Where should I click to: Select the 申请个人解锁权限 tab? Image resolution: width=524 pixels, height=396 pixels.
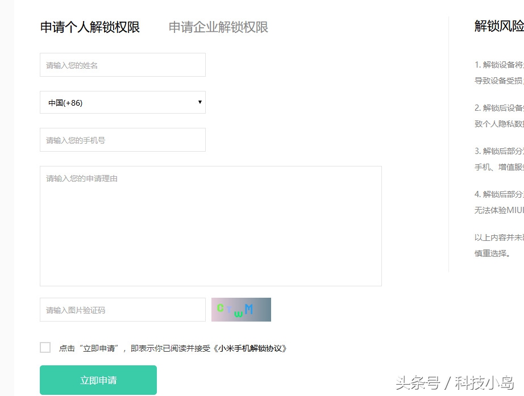(89, 27)
